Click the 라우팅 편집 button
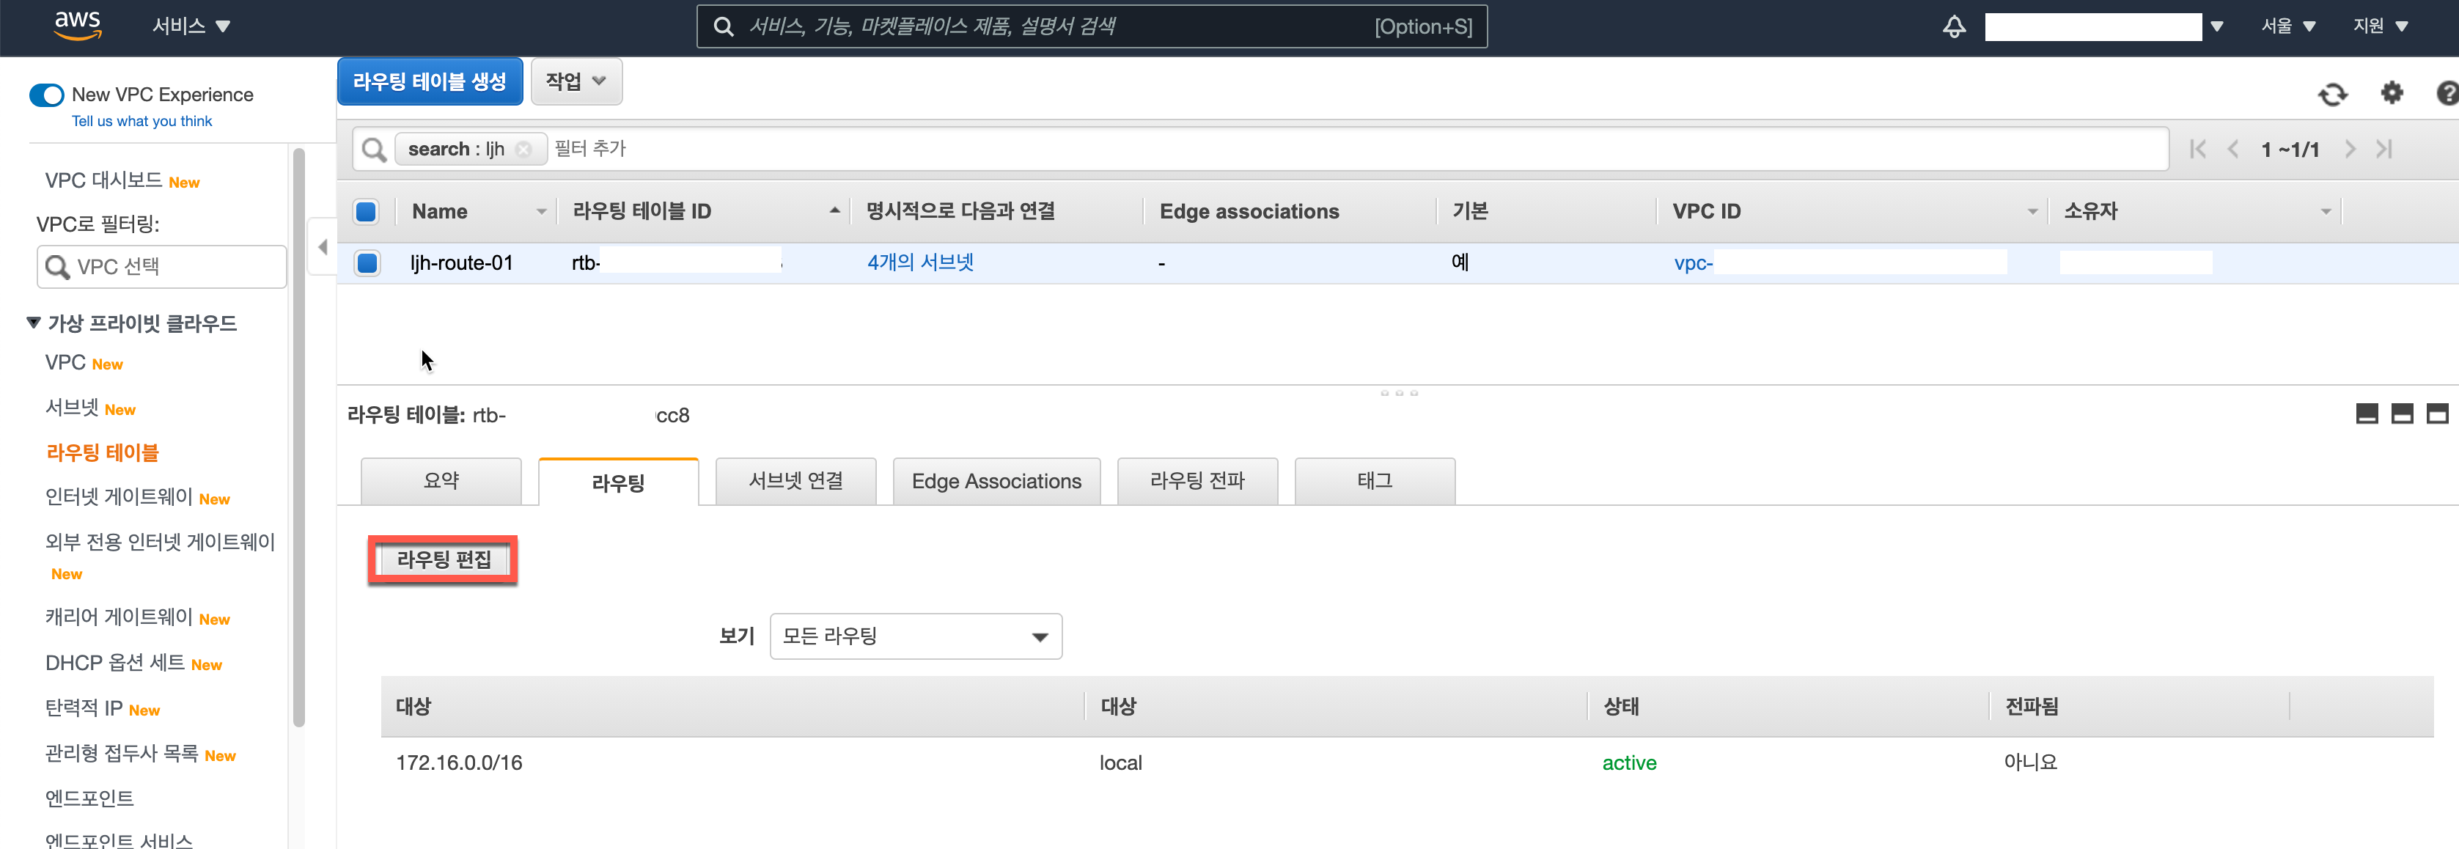 443,559
